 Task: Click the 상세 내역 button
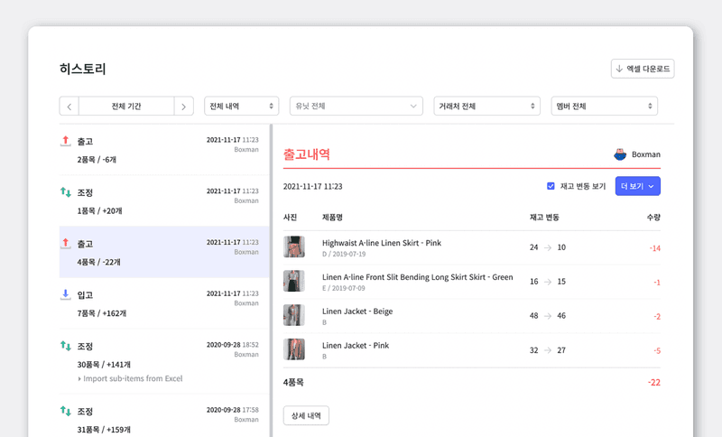click(306, 415)
